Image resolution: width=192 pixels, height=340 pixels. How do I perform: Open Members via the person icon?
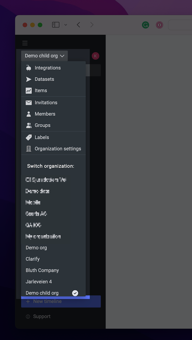[29, 114]
